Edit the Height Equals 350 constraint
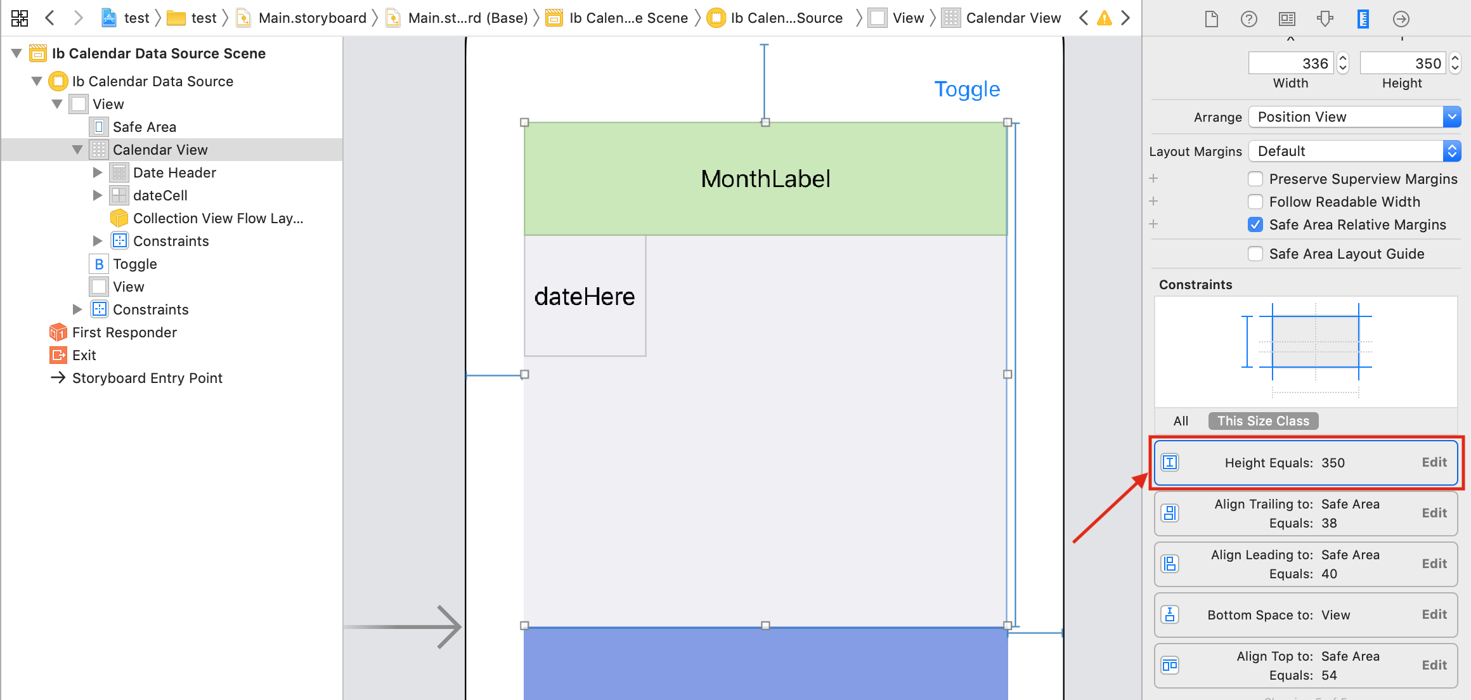 (1434, 462)
